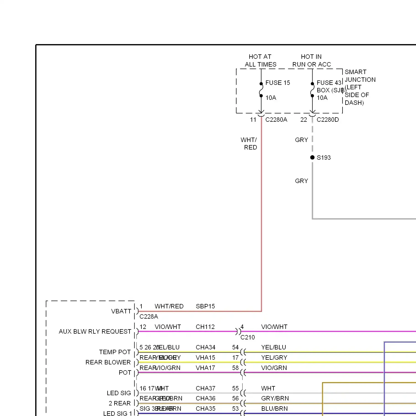Screen dimensions: 416x416
Task: Select the WHT label right of pin 55
Action: [268, 388]
